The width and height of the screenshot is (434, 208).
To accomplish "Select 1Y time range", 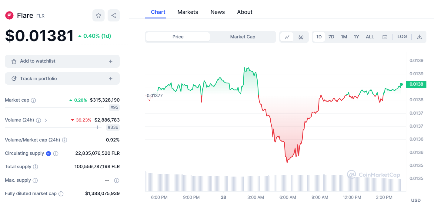I will point(356,37).
